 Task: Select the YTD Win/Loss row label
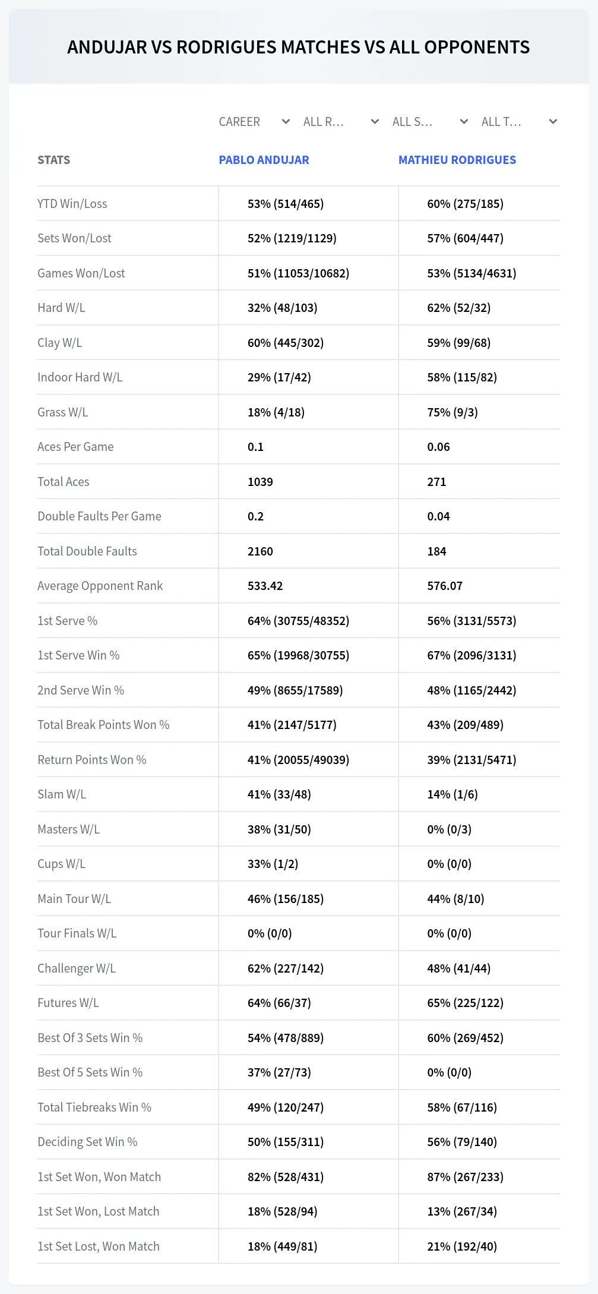point(72,204)
